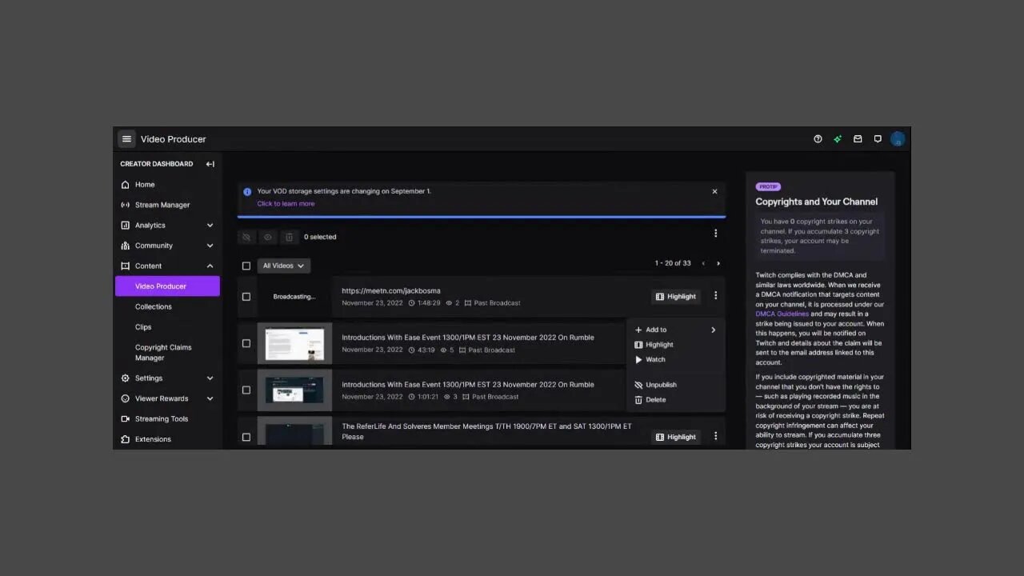Open the Broadcasting... thumbnail placeholder
This screenshot has height=576, width=1024.
coord(294,297)
